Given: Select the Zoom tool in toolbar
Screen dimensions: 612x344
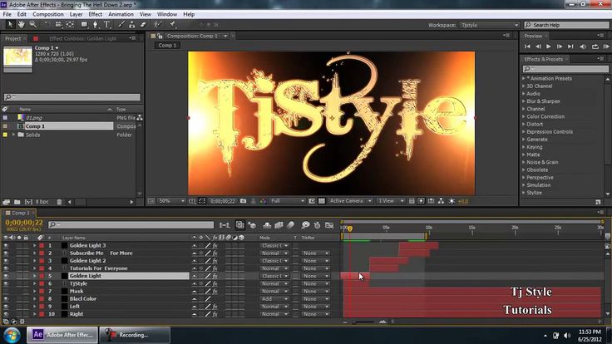Looking at the screenshot, I should click(x=33, y=25).
